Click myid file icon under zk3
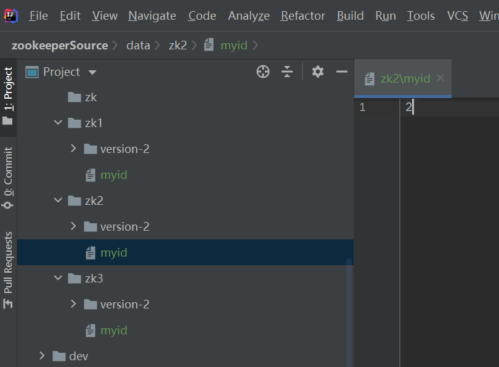Screen dimensions: 499x367 91,331
